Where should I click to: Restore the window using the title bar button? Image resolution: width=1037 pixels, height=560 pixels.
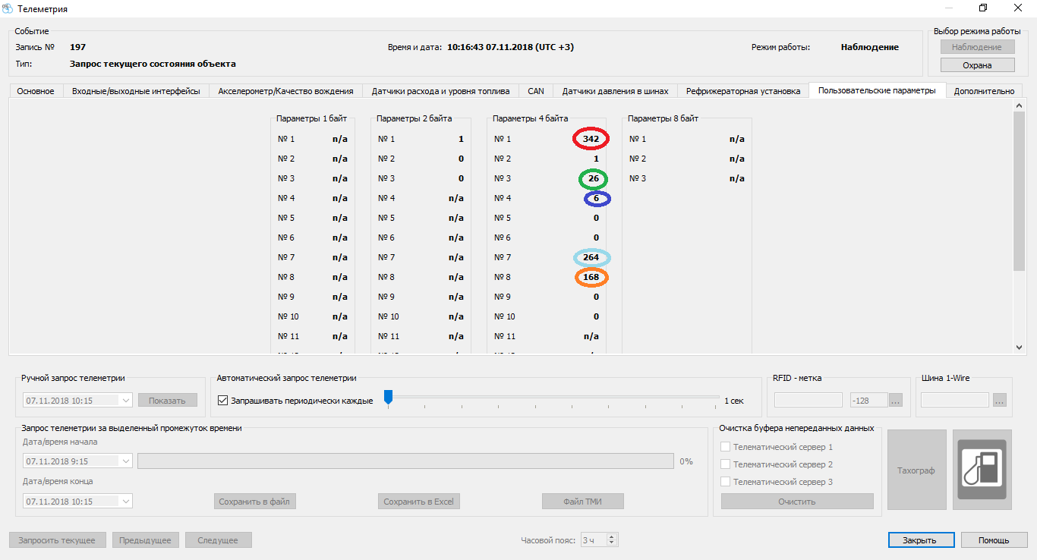pyautogui.click(x=983, y=8)
